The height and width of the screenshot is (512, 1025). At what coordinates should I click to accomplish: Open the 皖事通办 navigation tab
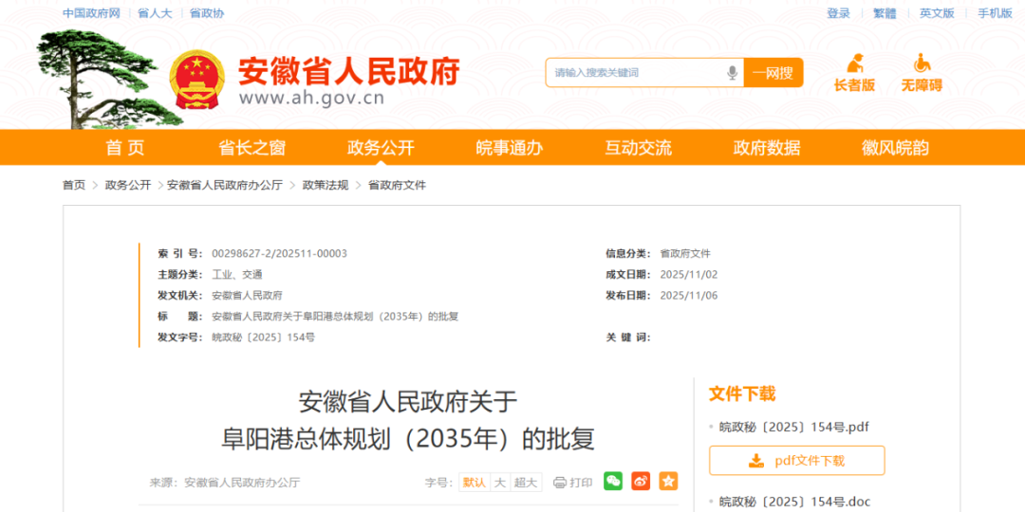click(x=510, y=148)
